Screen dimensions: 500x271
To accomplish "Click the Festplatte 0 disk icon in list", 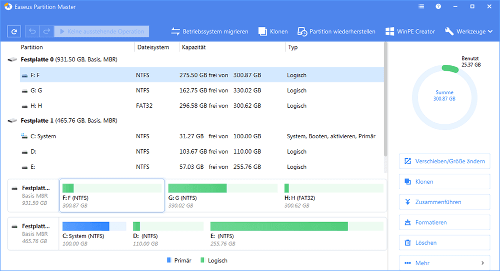I will coord(12,59).
